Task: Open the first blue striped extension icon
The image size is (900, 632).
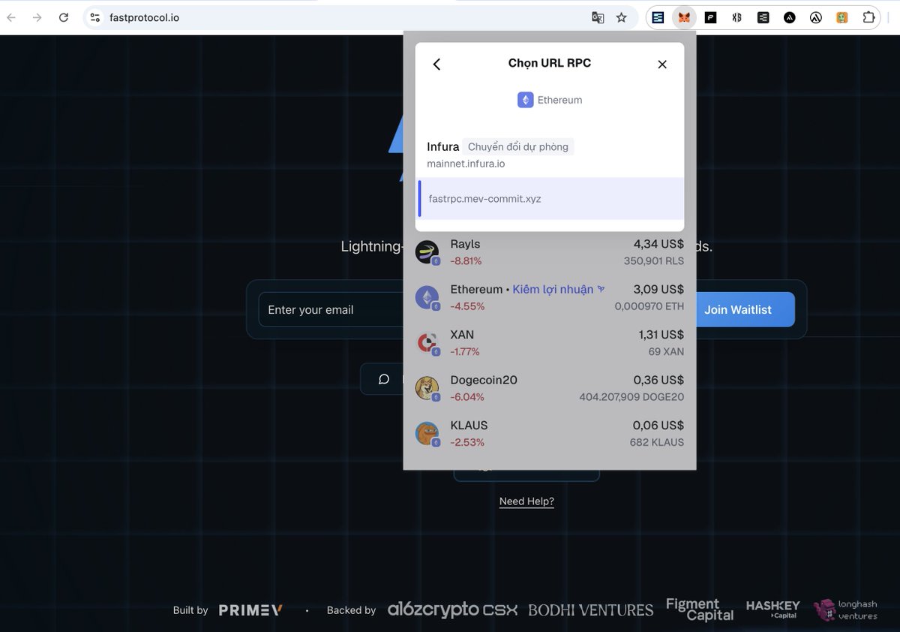Action: click(658, 17)
